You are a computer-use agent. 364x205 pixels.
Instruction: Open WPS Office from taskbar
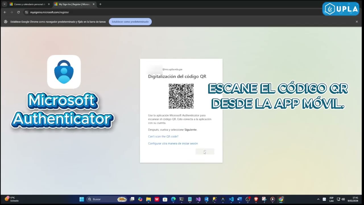click(157, 199)
